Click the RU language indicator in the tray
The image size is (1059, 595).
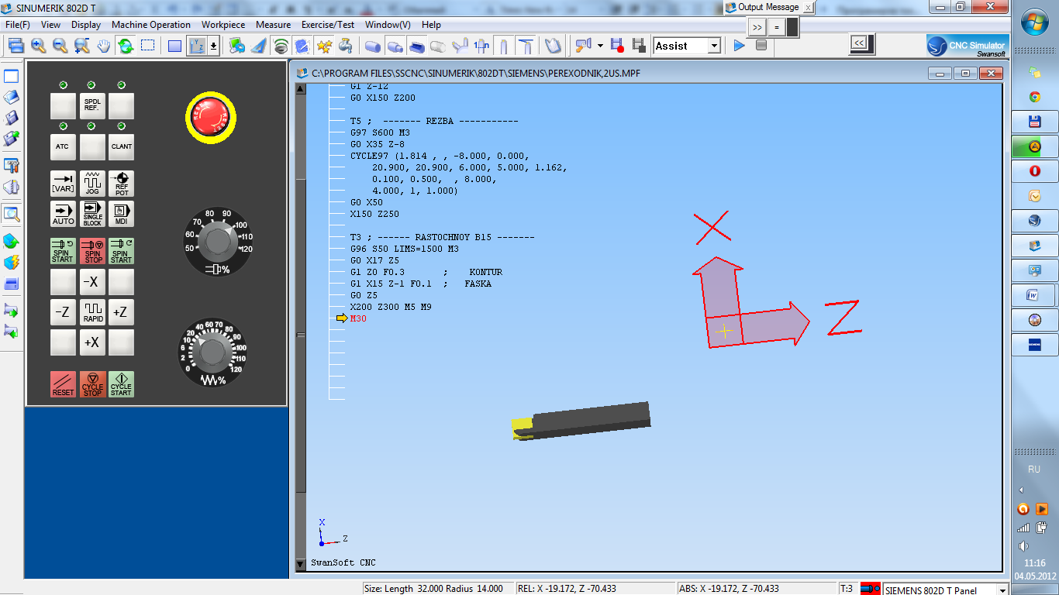pos(1034,469)
